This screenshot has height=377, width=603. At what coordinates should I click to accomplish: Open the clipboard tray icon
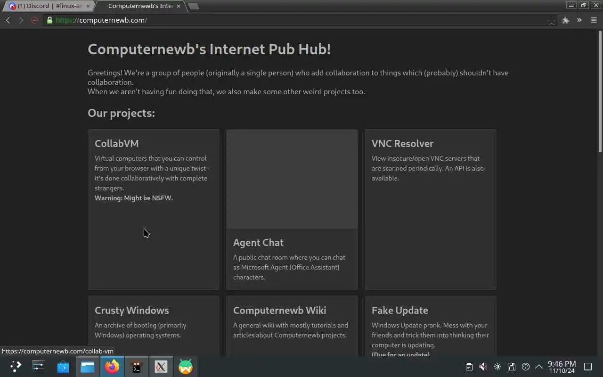pos(469,367)
